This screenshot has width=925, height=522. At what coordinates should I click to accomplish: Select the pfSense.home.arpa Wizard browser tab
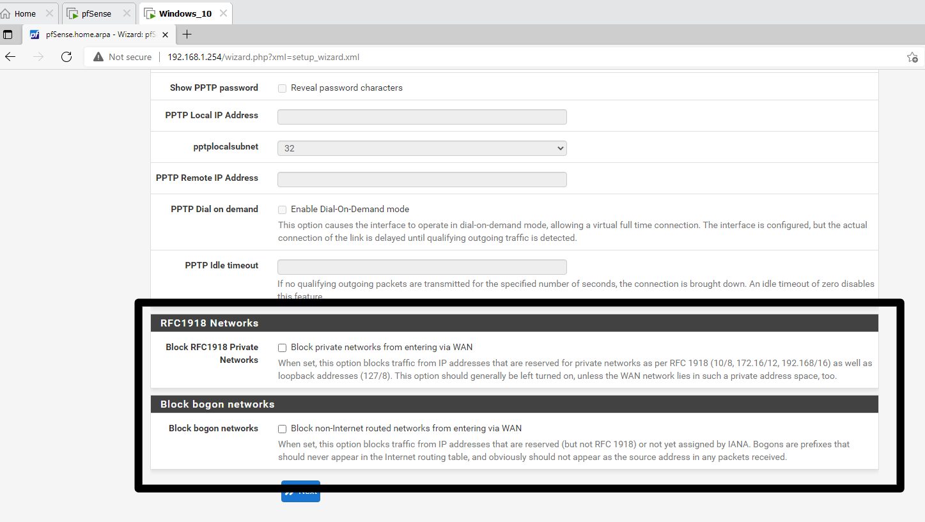click(100, 35)
